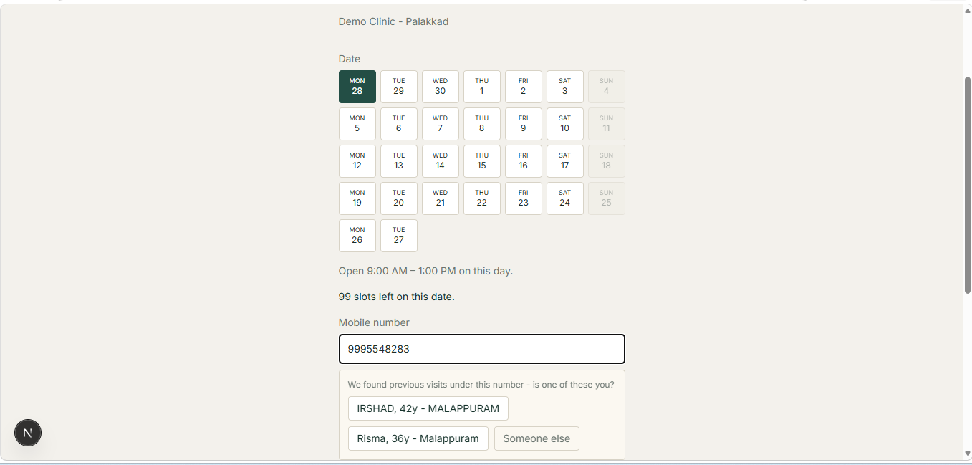The height and width of the screenshot is (465, 972).
Task: Select date Tuesday 29
Action: 399,87
